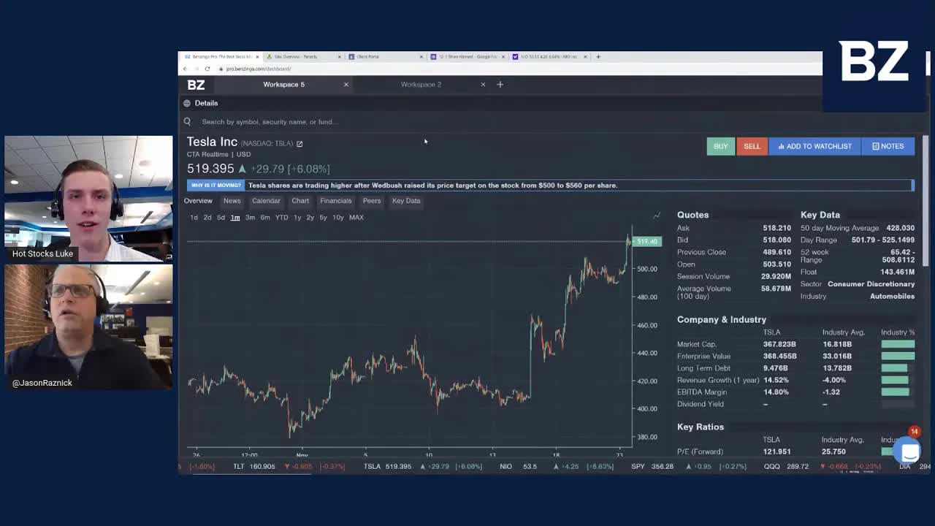Click the WHY IS IT MOVING? label

pos(215,186)
